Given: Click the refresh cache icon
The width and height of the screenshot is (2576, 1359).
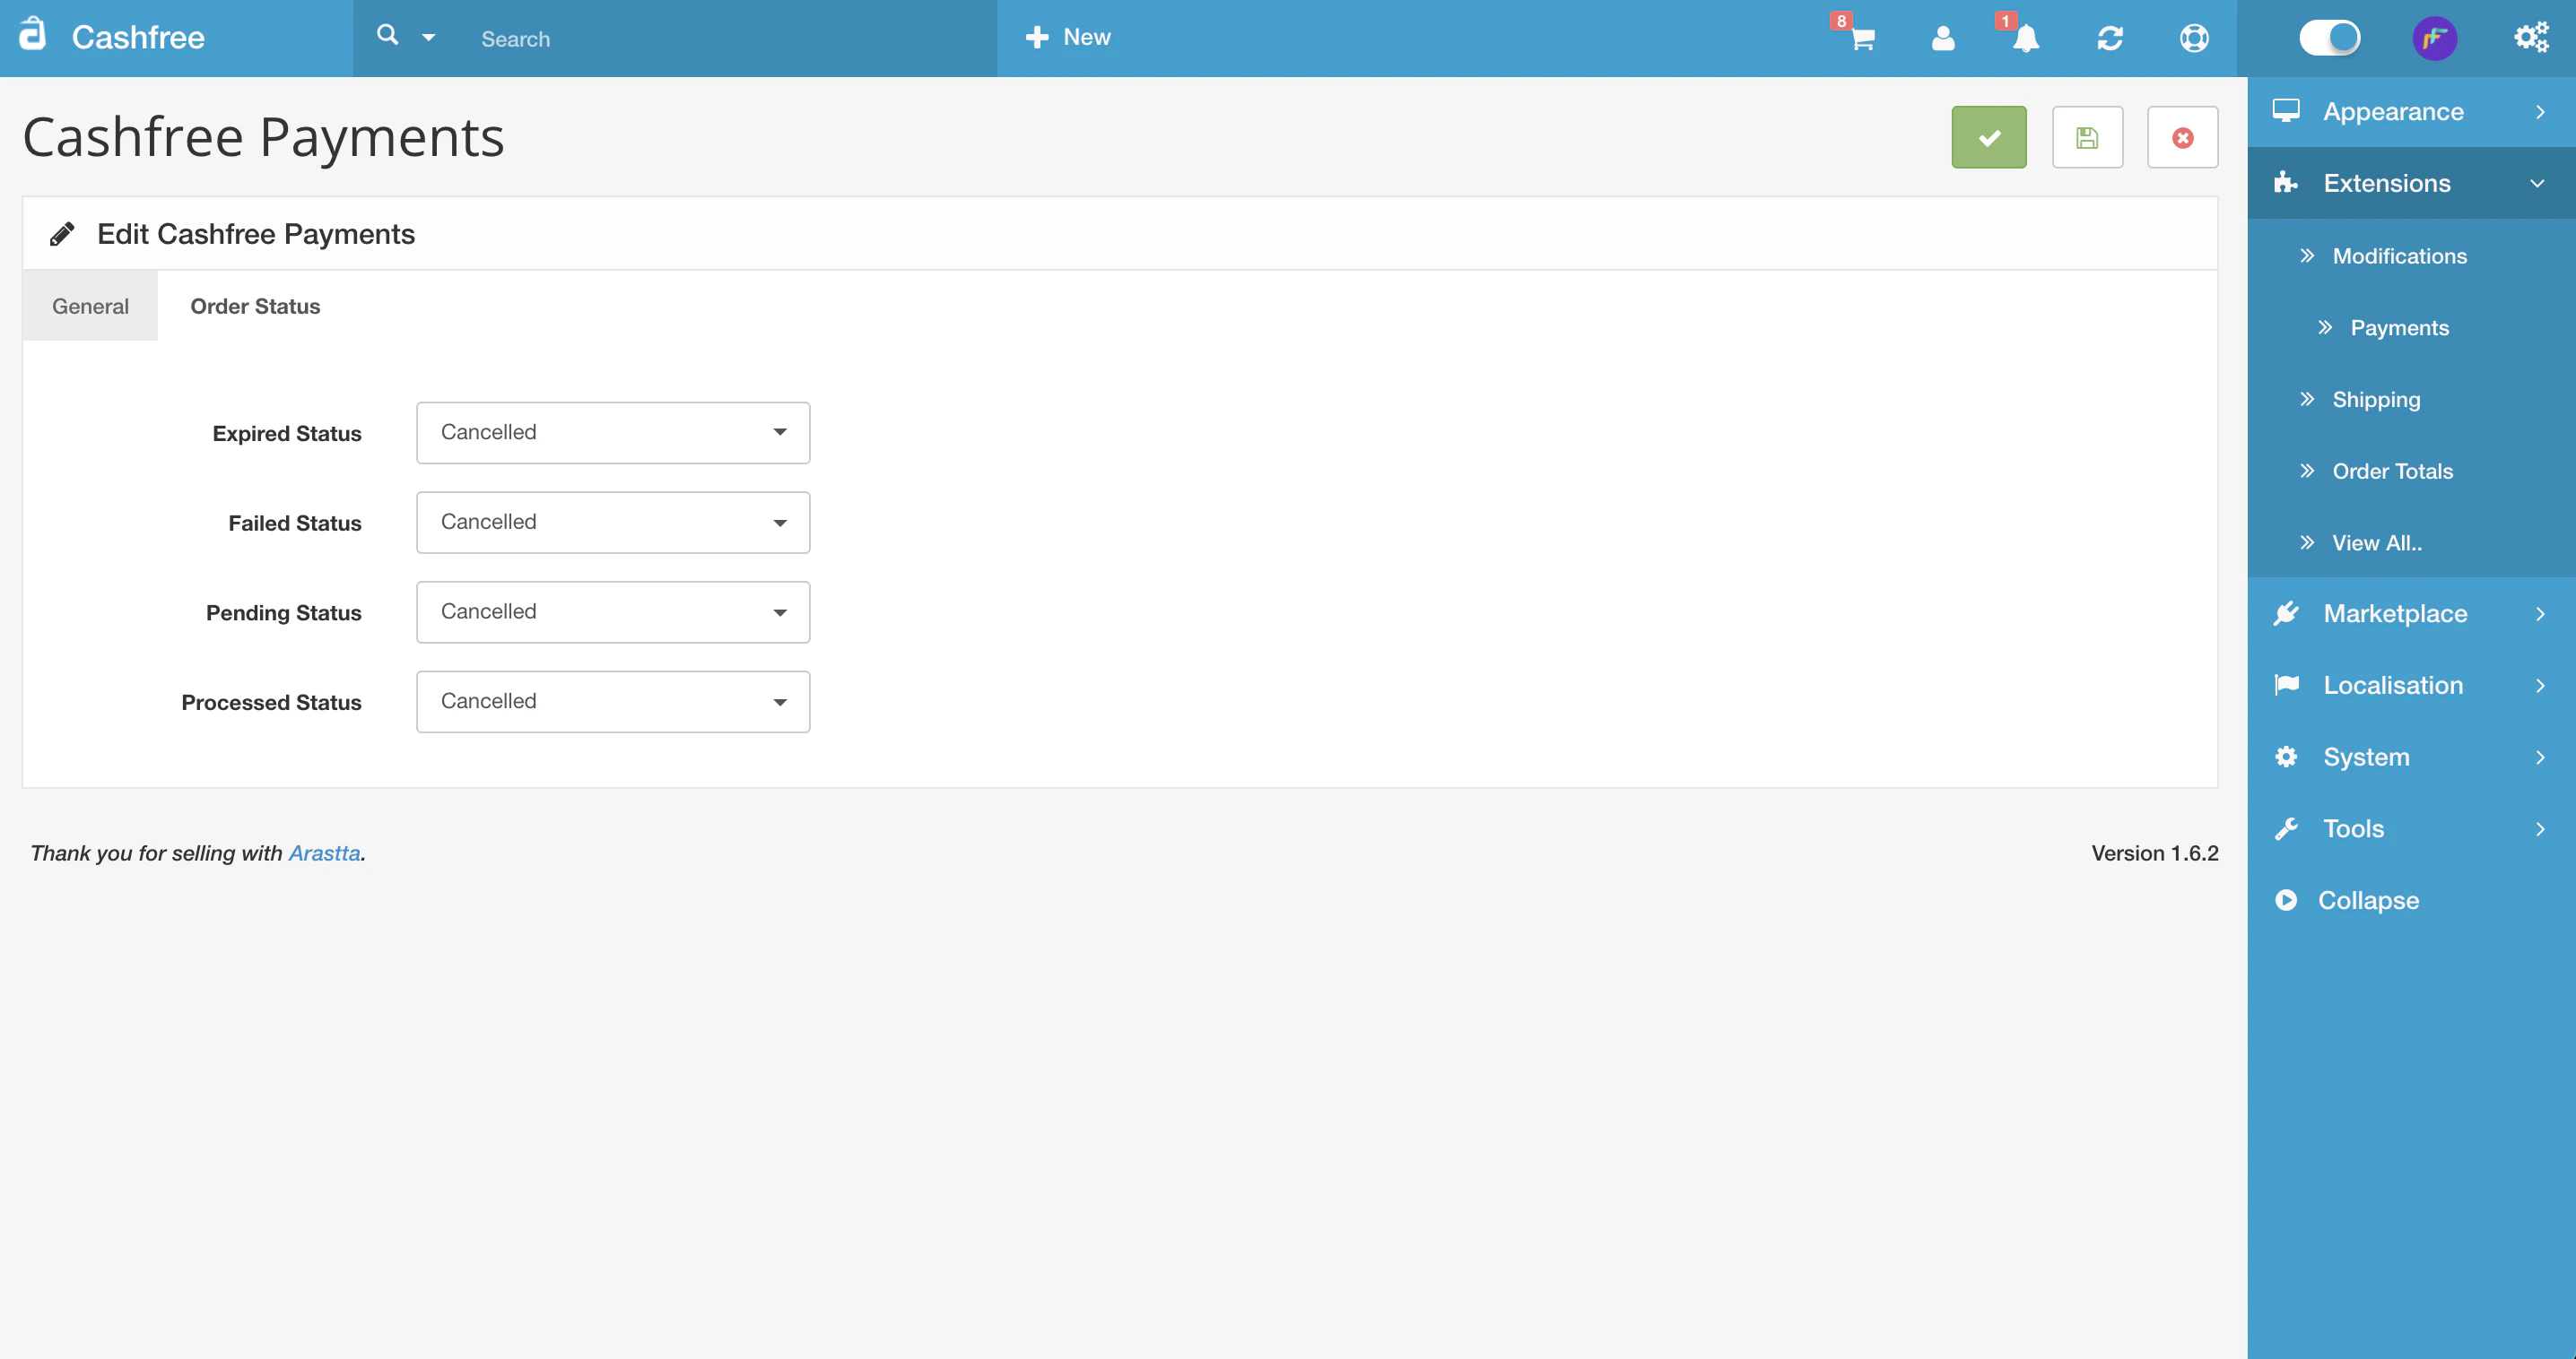Looking at the screenshot, I should [x=2110, y=39].
